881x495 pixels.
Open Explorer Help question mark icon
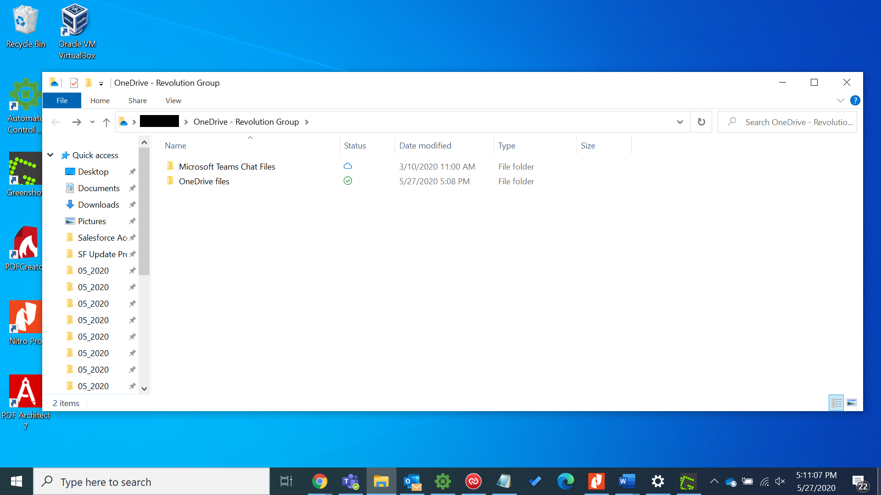pyautogui.click(x=855, y=100)
